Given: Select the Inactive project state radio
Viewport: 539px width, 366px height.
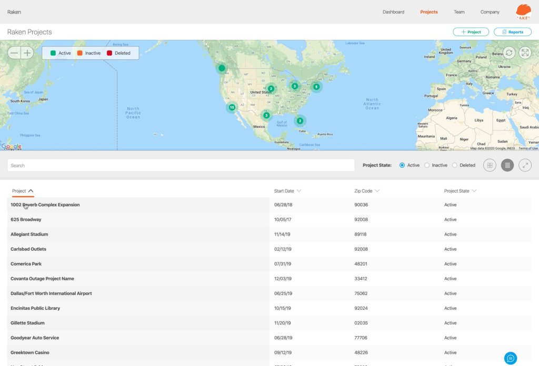Looking at the screenshot, I should 427,165.
